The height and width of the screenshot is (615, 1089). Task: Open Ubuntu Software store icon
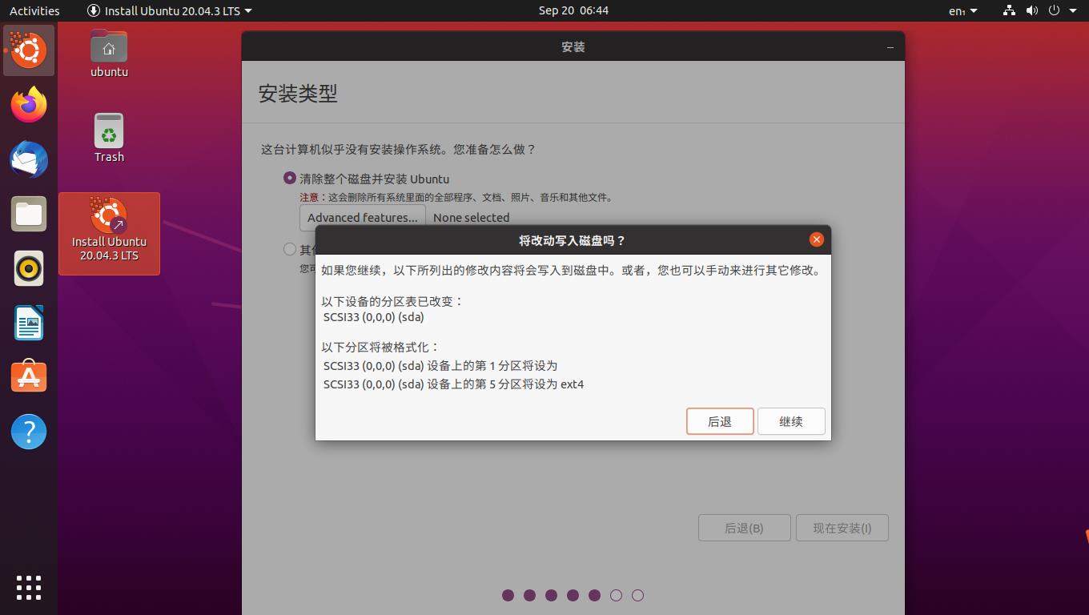[29, 377]
